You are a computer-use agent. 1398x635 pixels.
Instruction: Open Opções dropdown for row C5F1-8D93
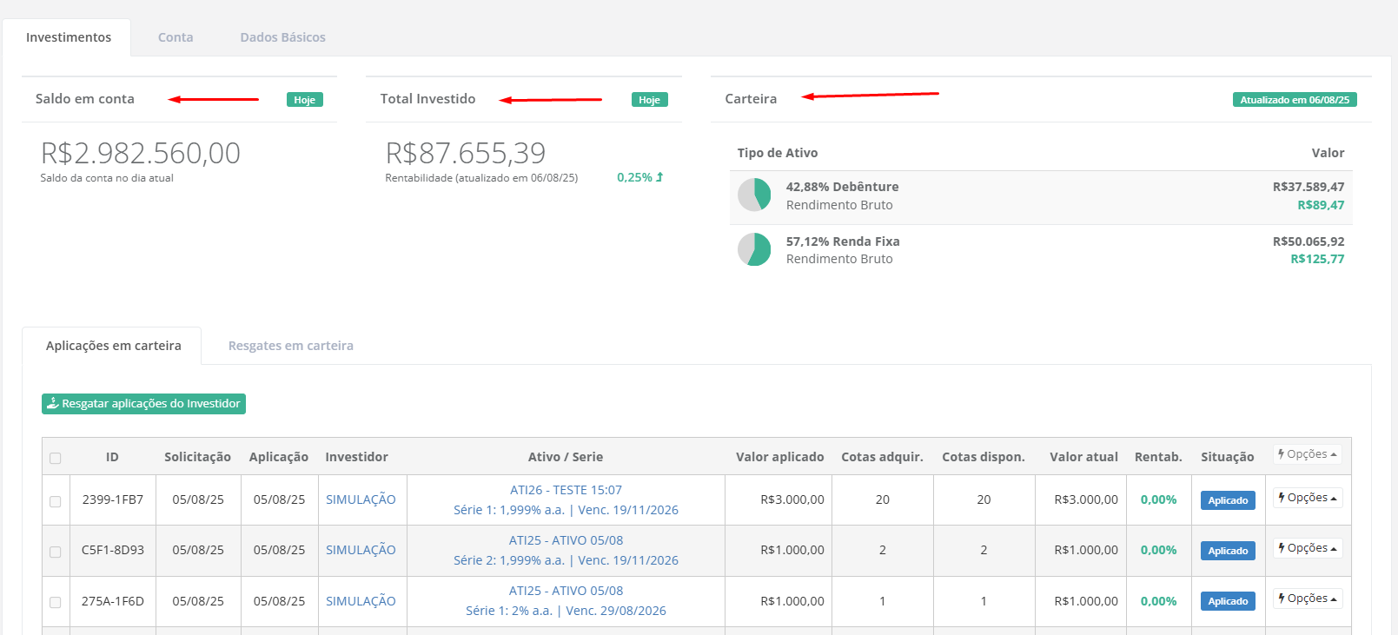tap(1307, 548)
